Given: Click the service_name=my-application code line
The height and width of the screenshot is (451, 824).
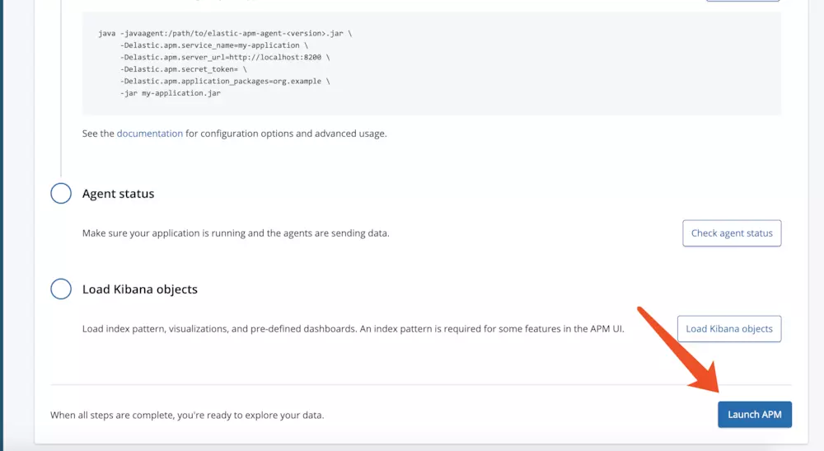Looking at the screenshot, I should [214, 45].
